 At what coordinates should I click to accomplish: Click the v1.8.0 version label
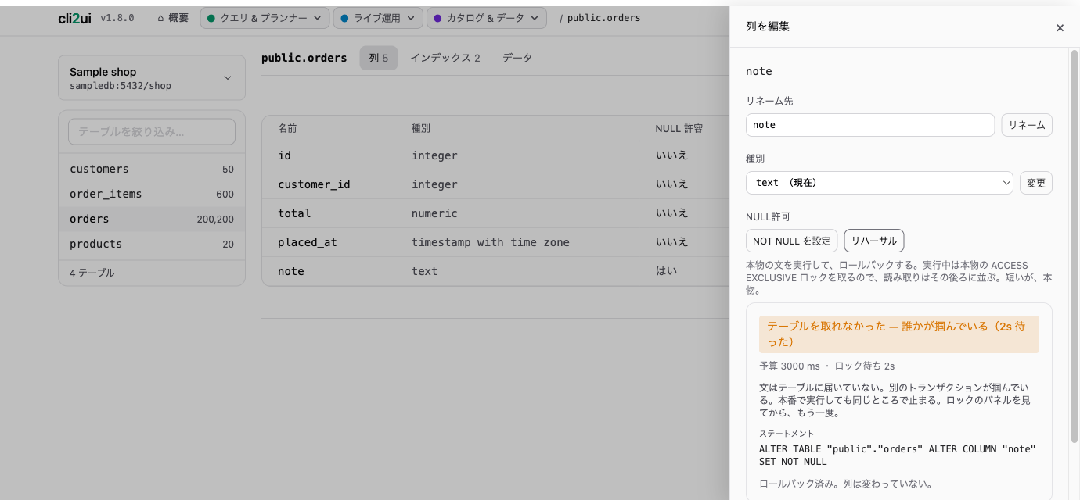coord(117,18)
